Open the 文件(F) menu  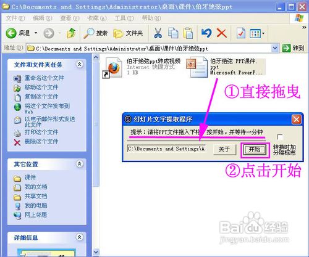tap(15, 18)
